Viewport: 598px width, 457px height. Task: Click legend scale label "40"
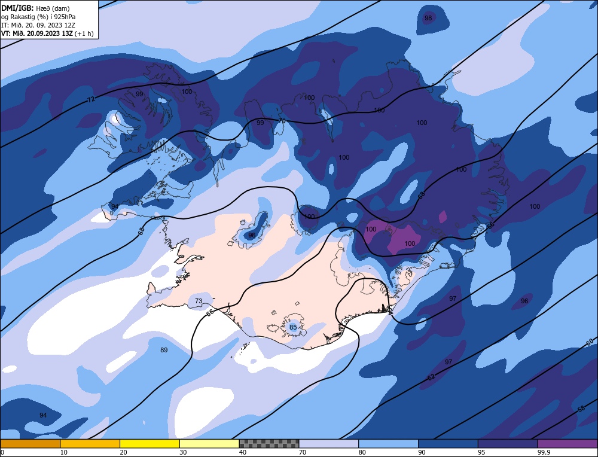[x=243, y=452]
